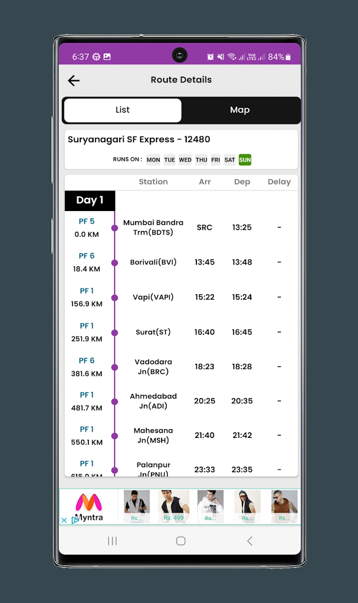
Task: Tap the Android home button
Action: click(181, 541)
